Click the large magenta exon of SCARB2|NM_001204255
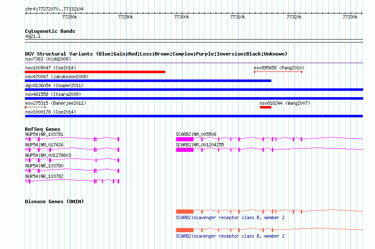 (185, 149)
